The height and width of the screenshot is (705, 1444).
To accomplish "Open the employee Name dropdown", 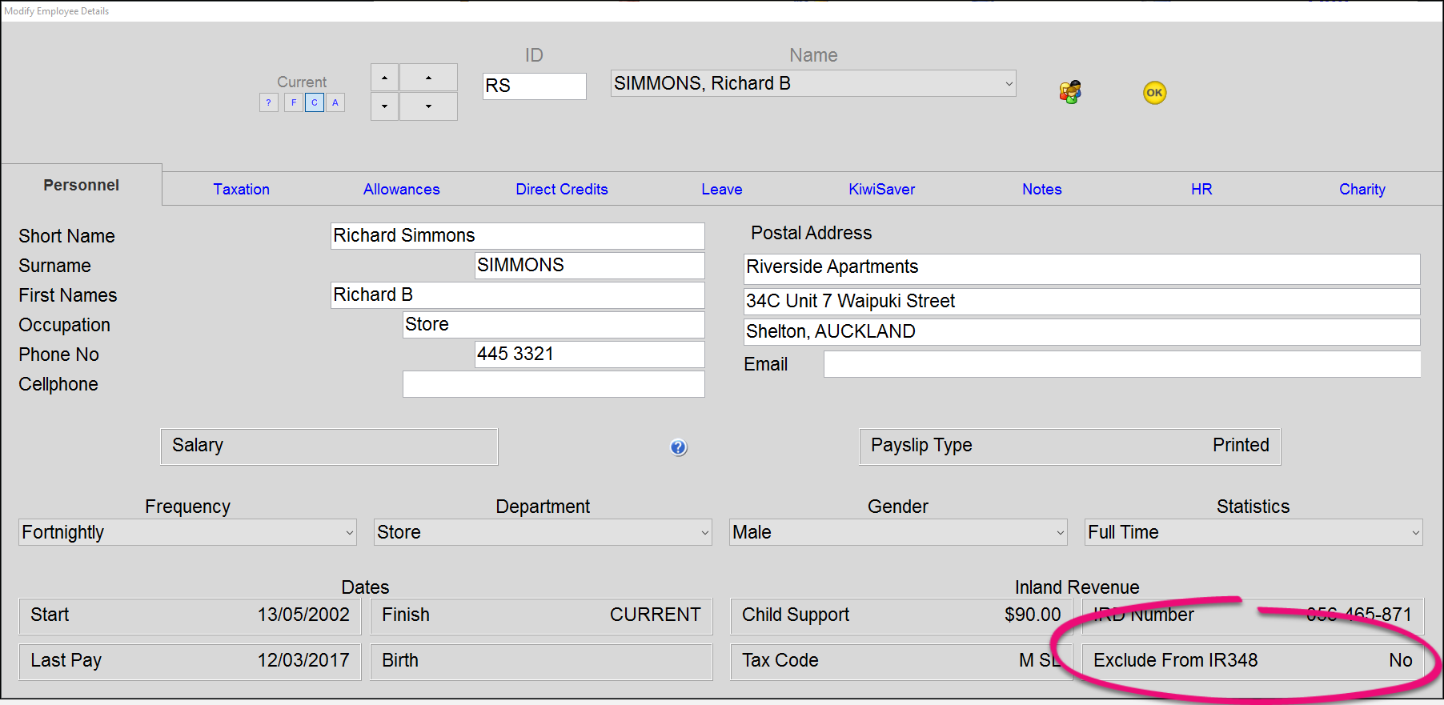I will tap(813, 83).
